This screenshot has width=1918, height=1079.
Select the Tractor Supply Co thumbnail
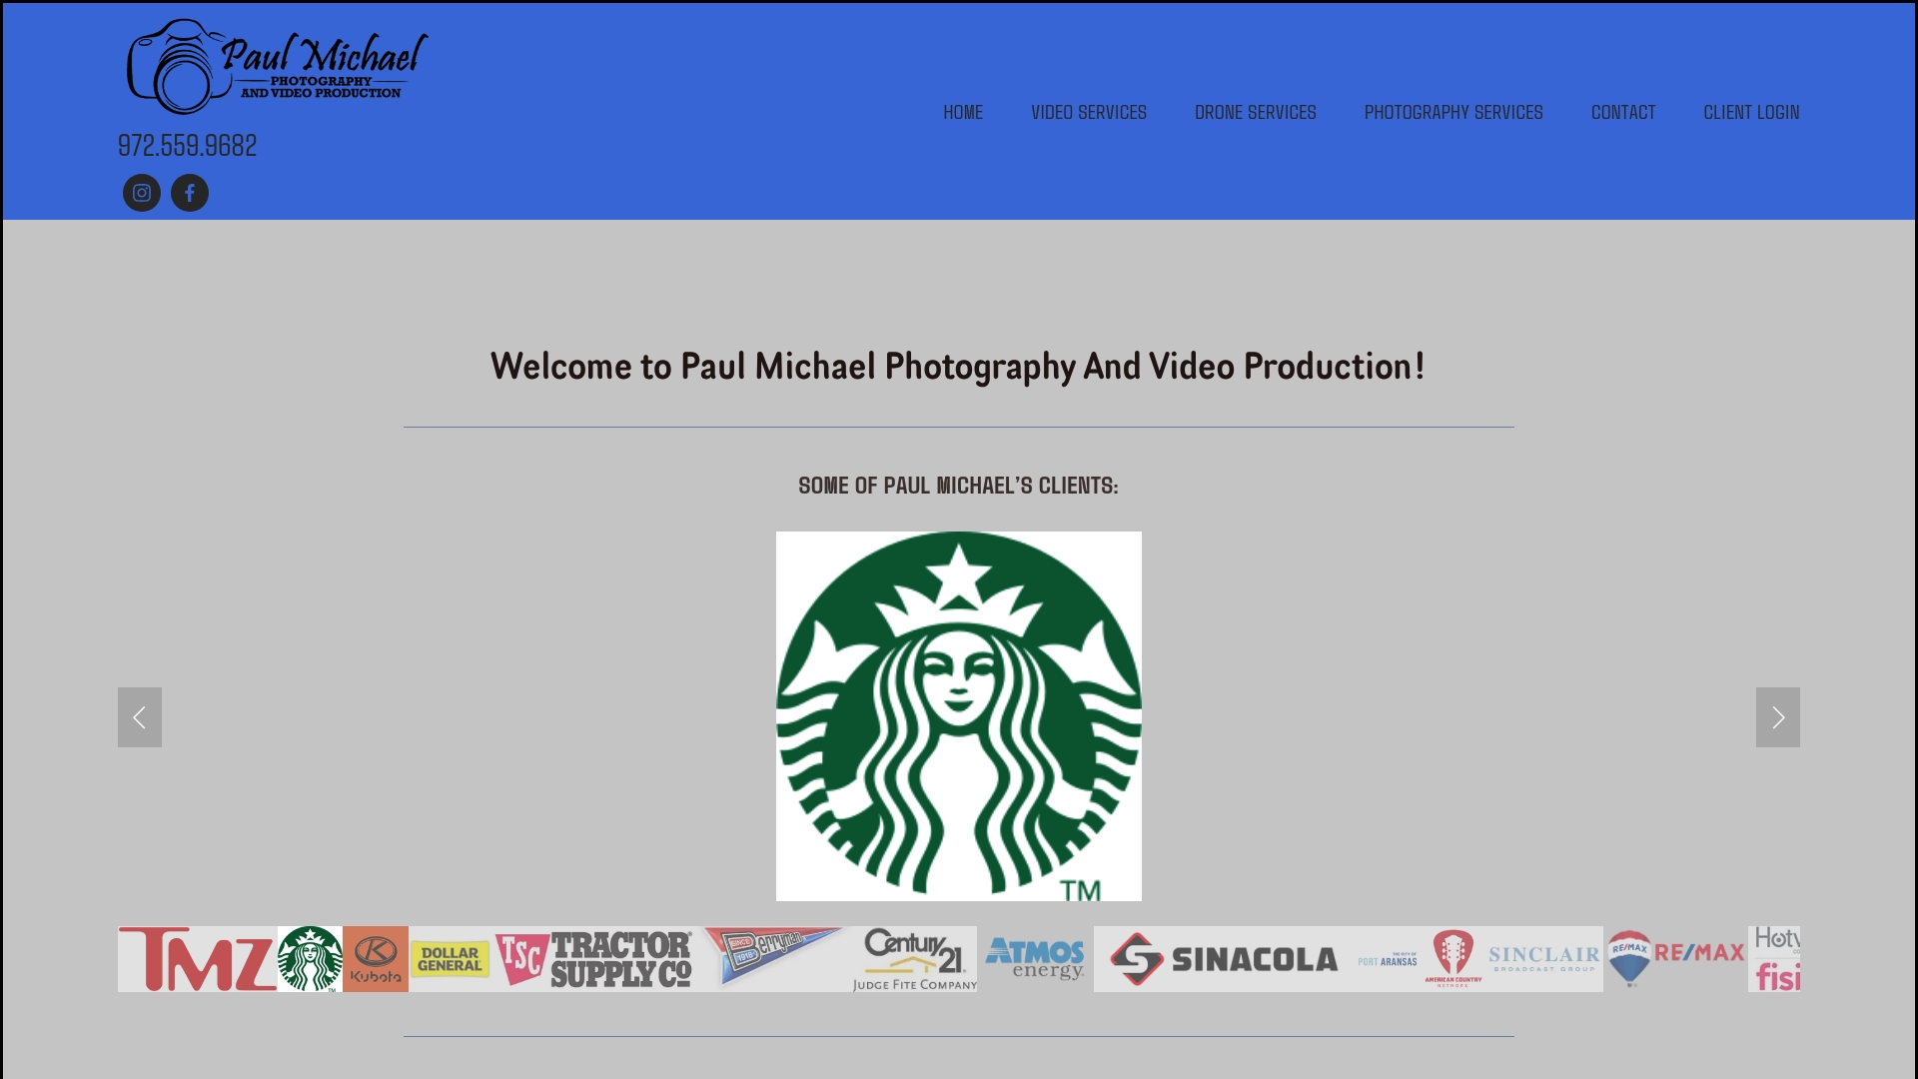595,959
